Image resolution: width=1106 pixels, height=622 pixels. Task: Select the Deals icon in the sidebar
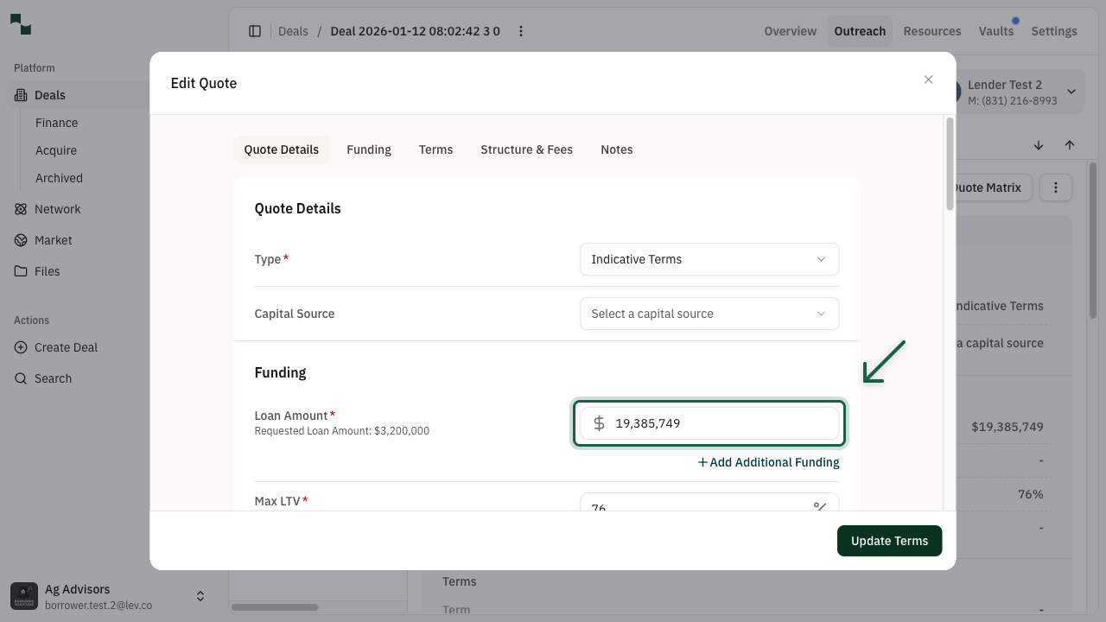tap(19, 94)
